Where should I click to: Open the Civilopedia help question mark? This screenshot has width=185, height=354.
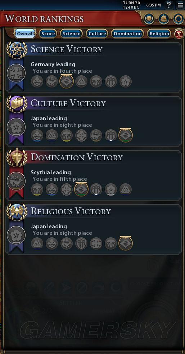tap(169, 5)
